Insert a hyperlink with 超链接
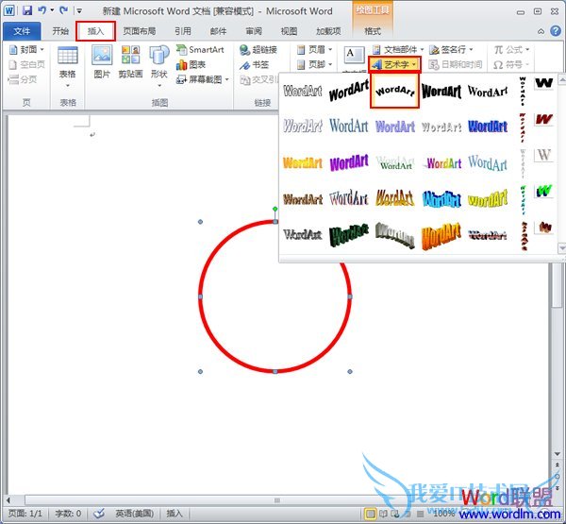 click(x=258, y=50)
